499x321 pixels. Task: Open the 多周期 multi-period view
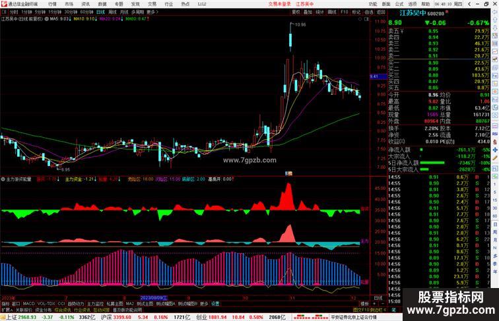tap(137, 12)
